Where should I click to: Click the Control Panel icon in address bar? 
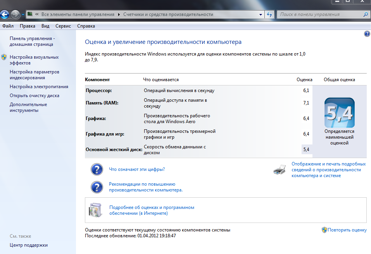pos(30,14)
